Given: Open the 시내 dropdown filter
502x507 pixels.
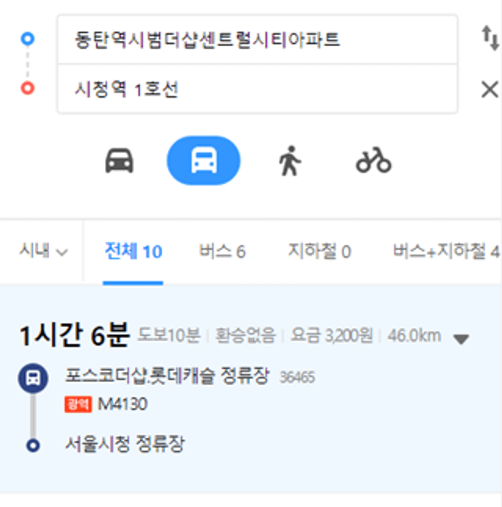Looking at the screenshot, I should pos(43,251).
